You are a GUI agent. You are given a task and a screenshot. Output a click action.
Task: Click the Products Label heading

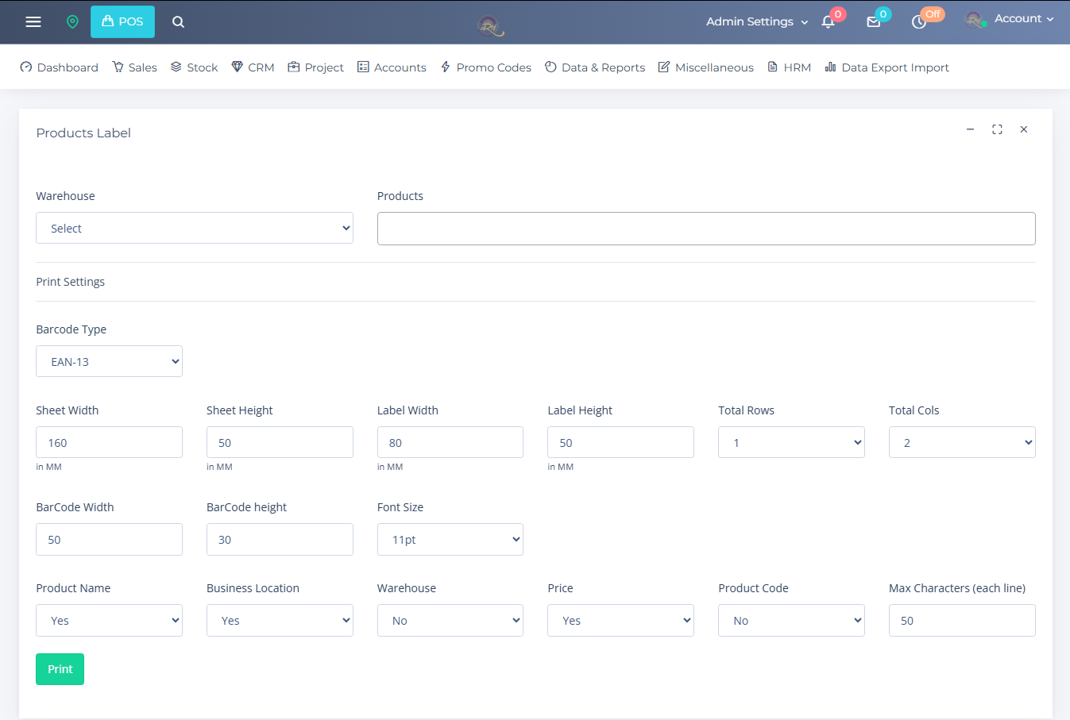[83, 133]
